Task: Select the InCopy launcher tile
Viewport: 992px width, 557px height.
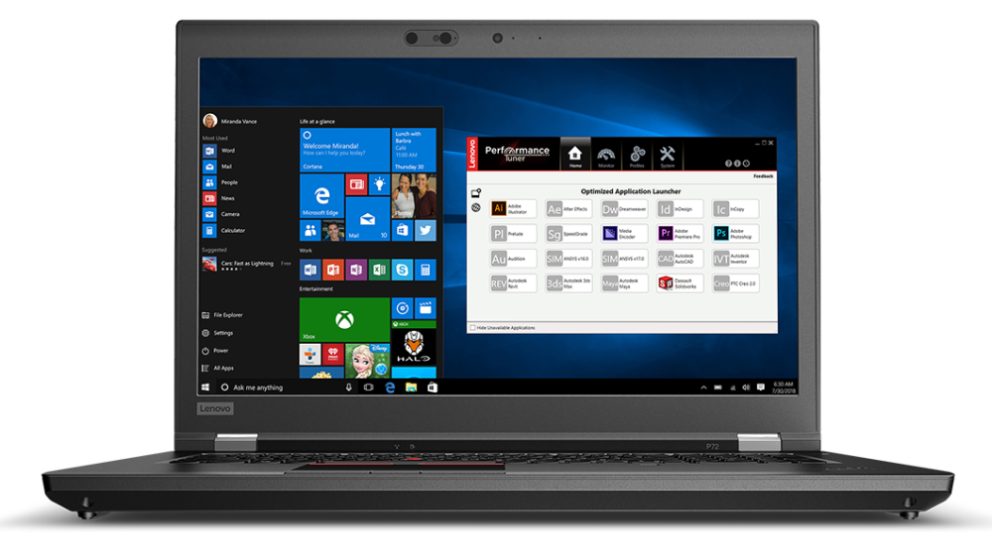Action: tap(735, 209)
